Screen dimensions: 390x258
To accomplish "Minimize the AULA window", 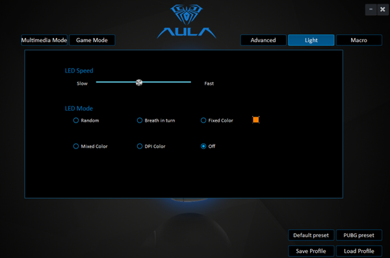I will 371,10.
